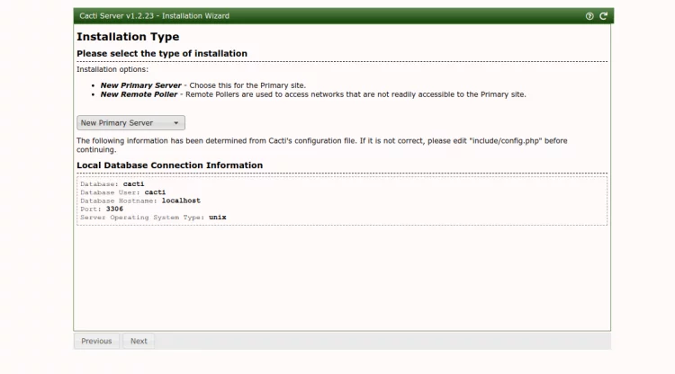Click the Next button
The height and width of the screenshot is (374, 675).
139,342
